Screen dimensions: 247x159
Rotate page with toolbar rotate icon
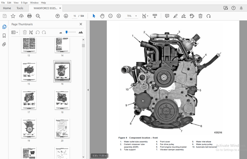[209, 16]
